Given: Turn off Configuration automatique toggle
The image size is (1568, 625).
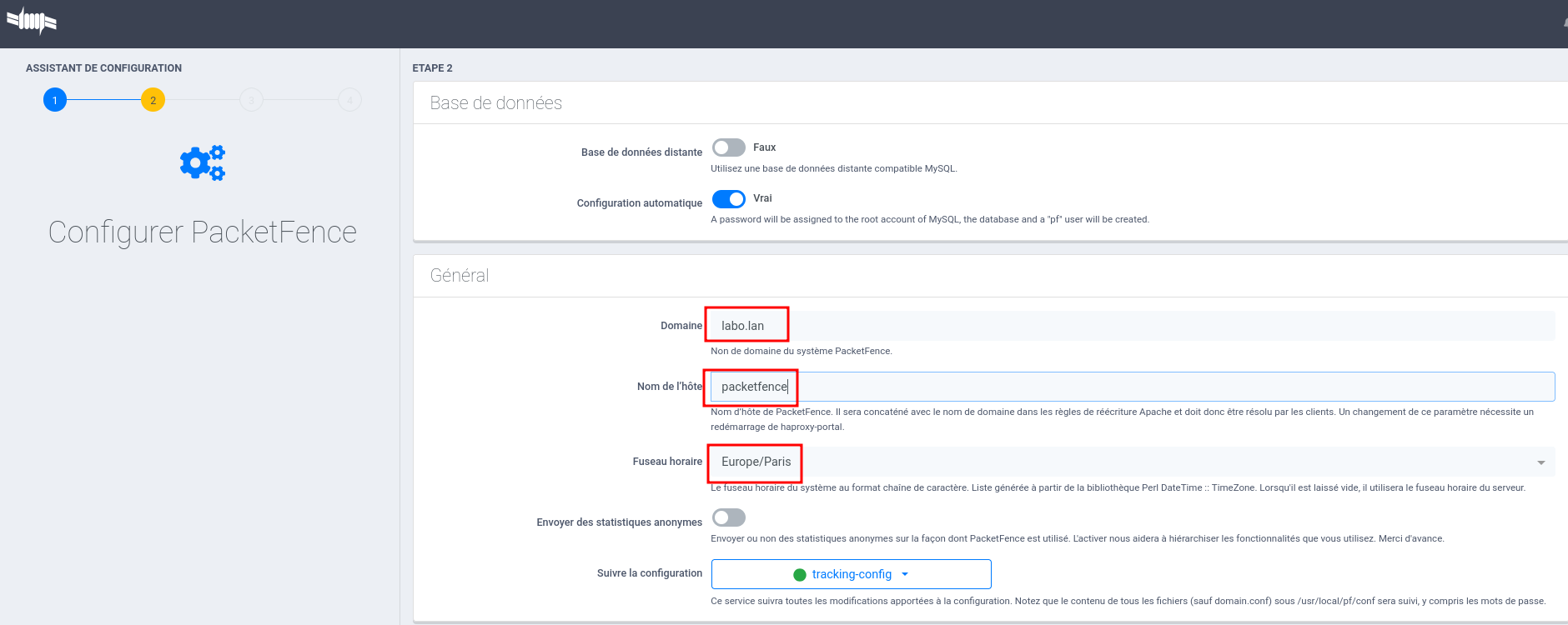Looking at the screenshot, I should click(x=729, y=198).
